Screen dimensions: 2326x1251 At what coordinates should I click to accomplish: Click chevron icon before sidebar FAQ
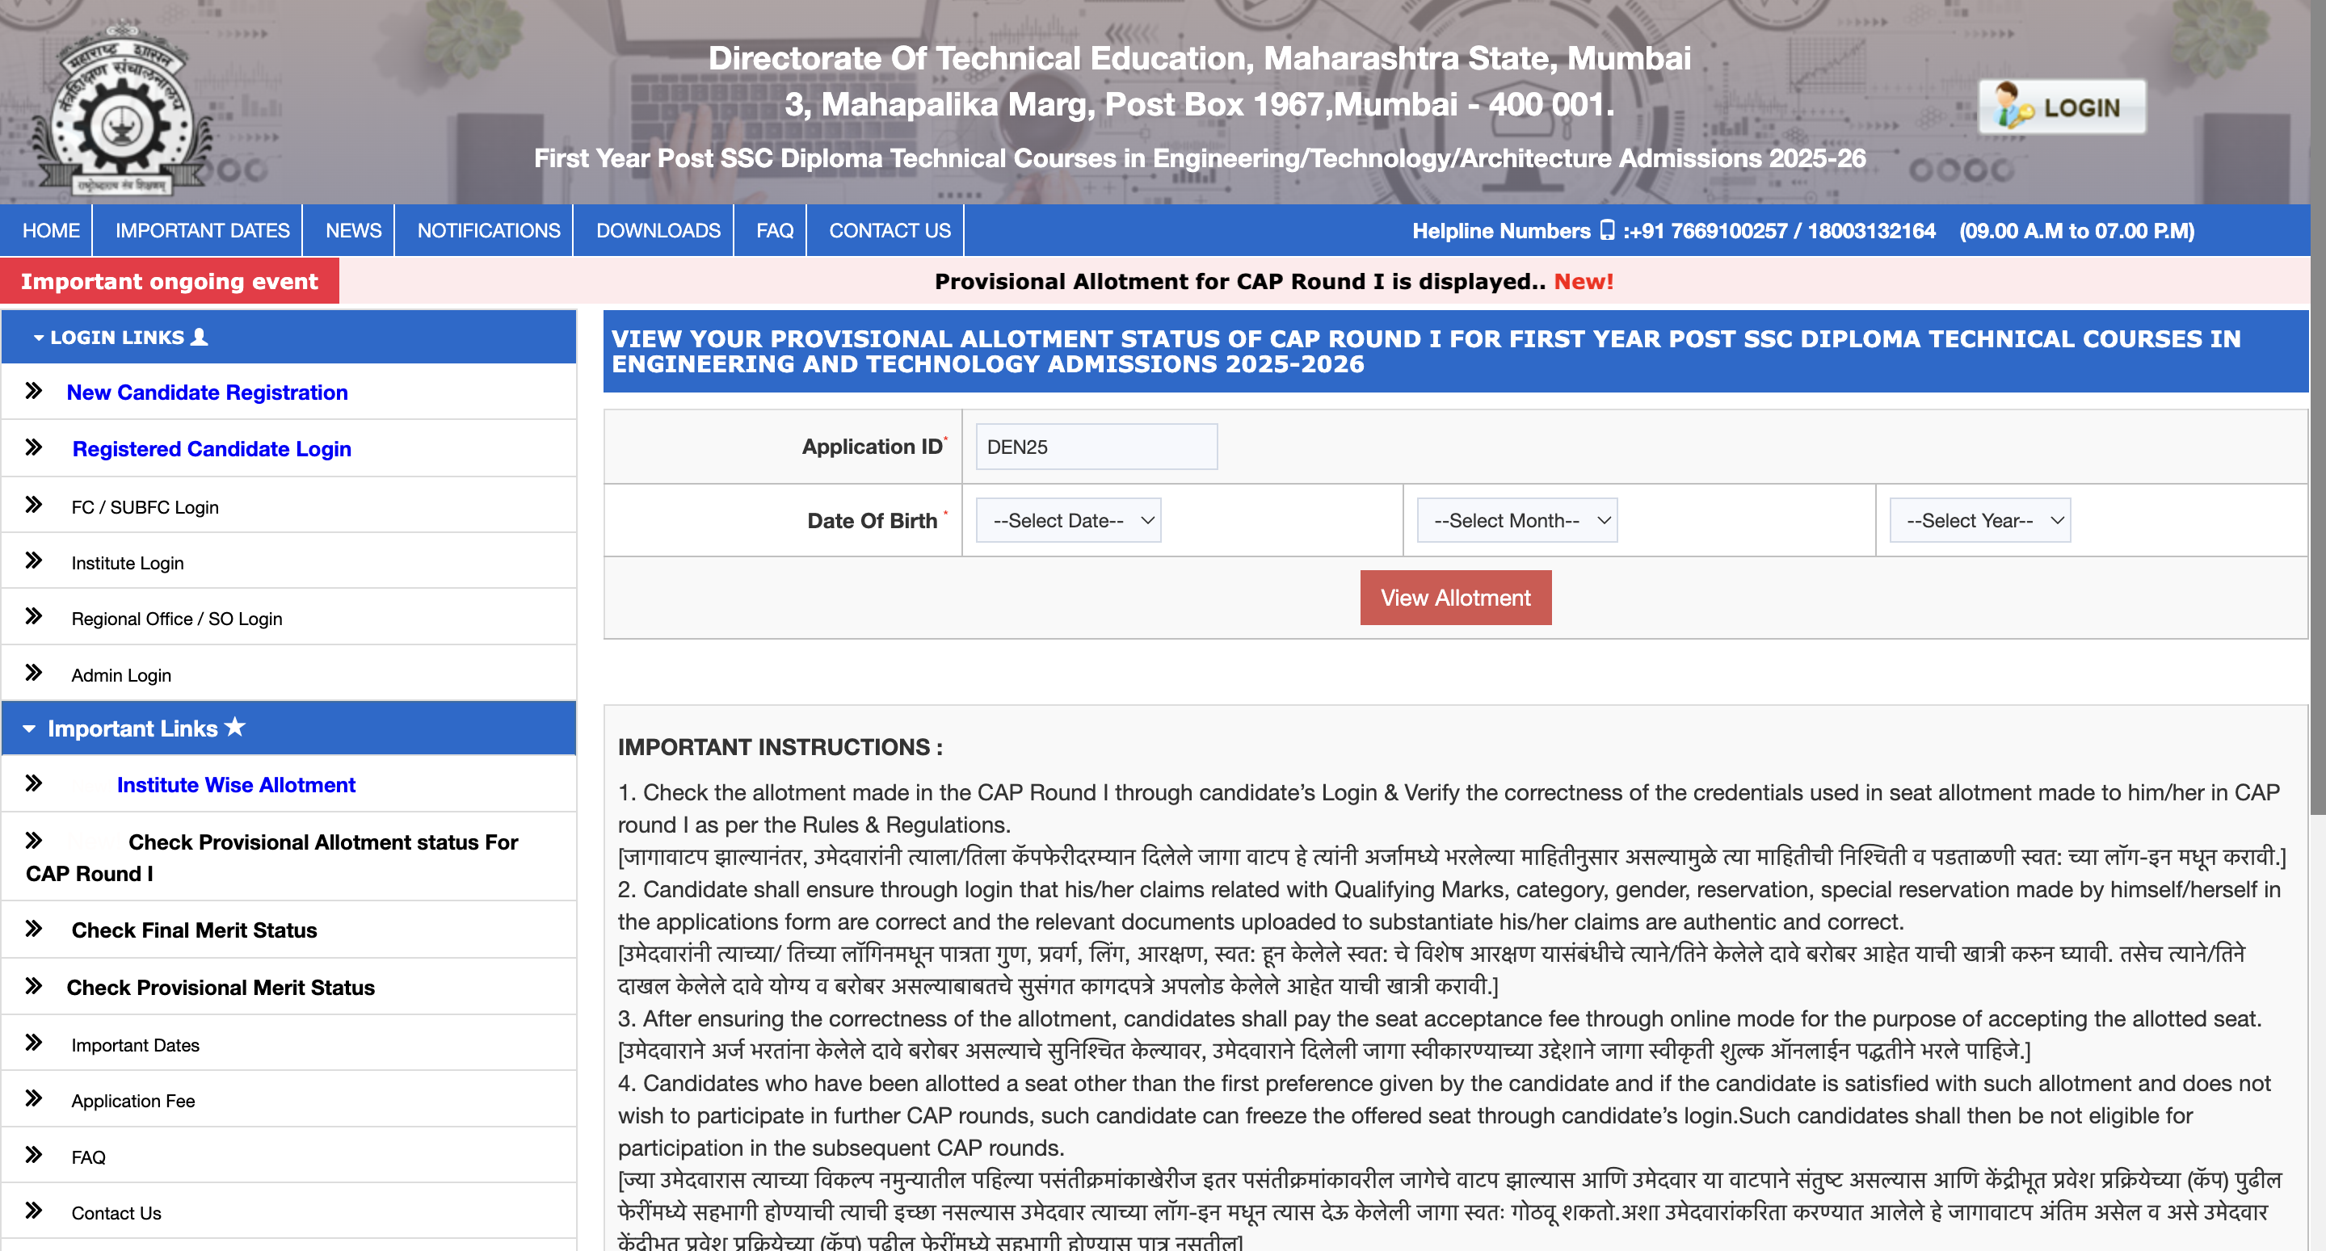34,1154
